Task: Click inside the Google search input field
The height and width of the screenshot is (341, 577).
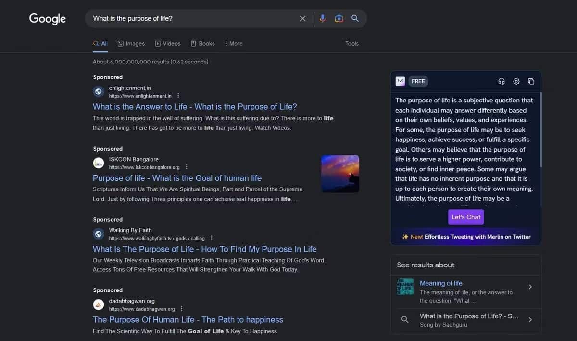Action: [192, 19]
